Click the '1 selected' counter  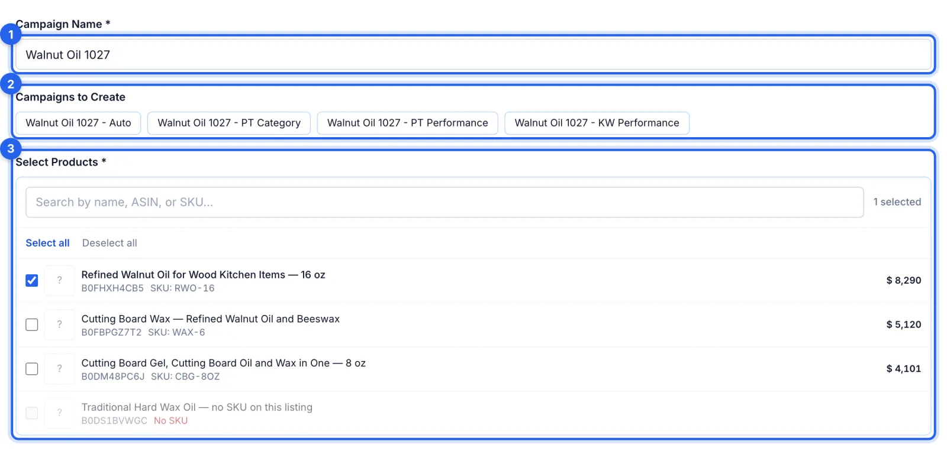(897, 202)
